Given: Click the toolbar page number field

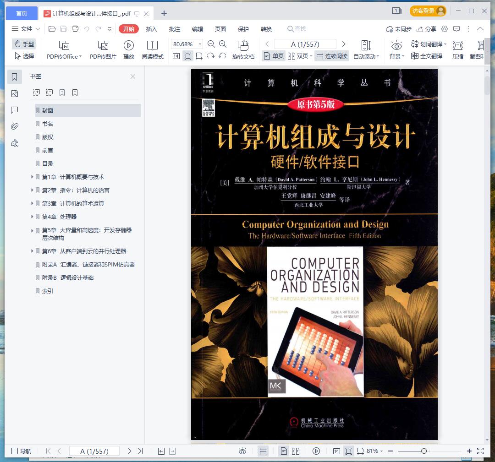Looking at the screenshot, I should (x=305, y=44).
